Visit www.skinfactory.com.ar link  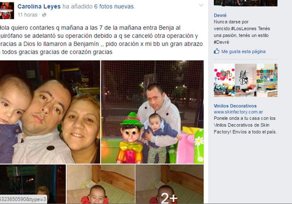coord(238,112)
